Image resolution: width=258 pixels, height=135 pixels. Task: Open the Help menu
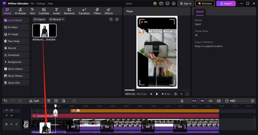click(x=50, y=4)
